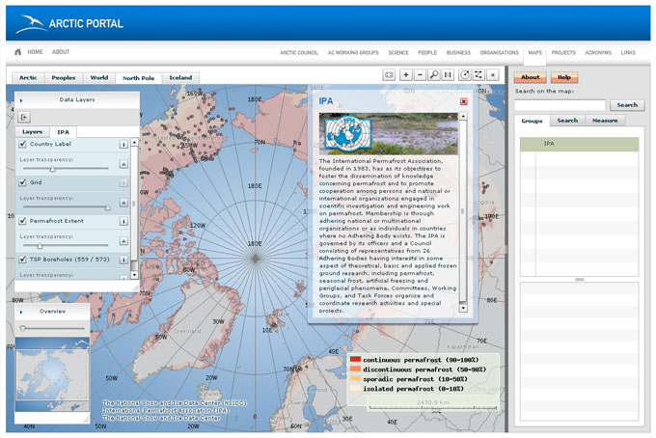Click the greyed info icon for Grid layer
This screenshot has height=438, width=656.
[123, 182]
